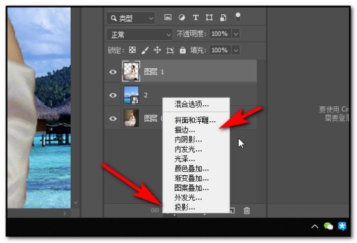Viewport: 357px width, 243px height.
Task: Click the shape layer filter icon
Action: [209, 17]
